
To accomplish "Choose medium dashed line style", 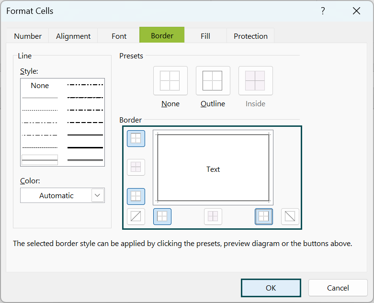I will tap(85, 123).
